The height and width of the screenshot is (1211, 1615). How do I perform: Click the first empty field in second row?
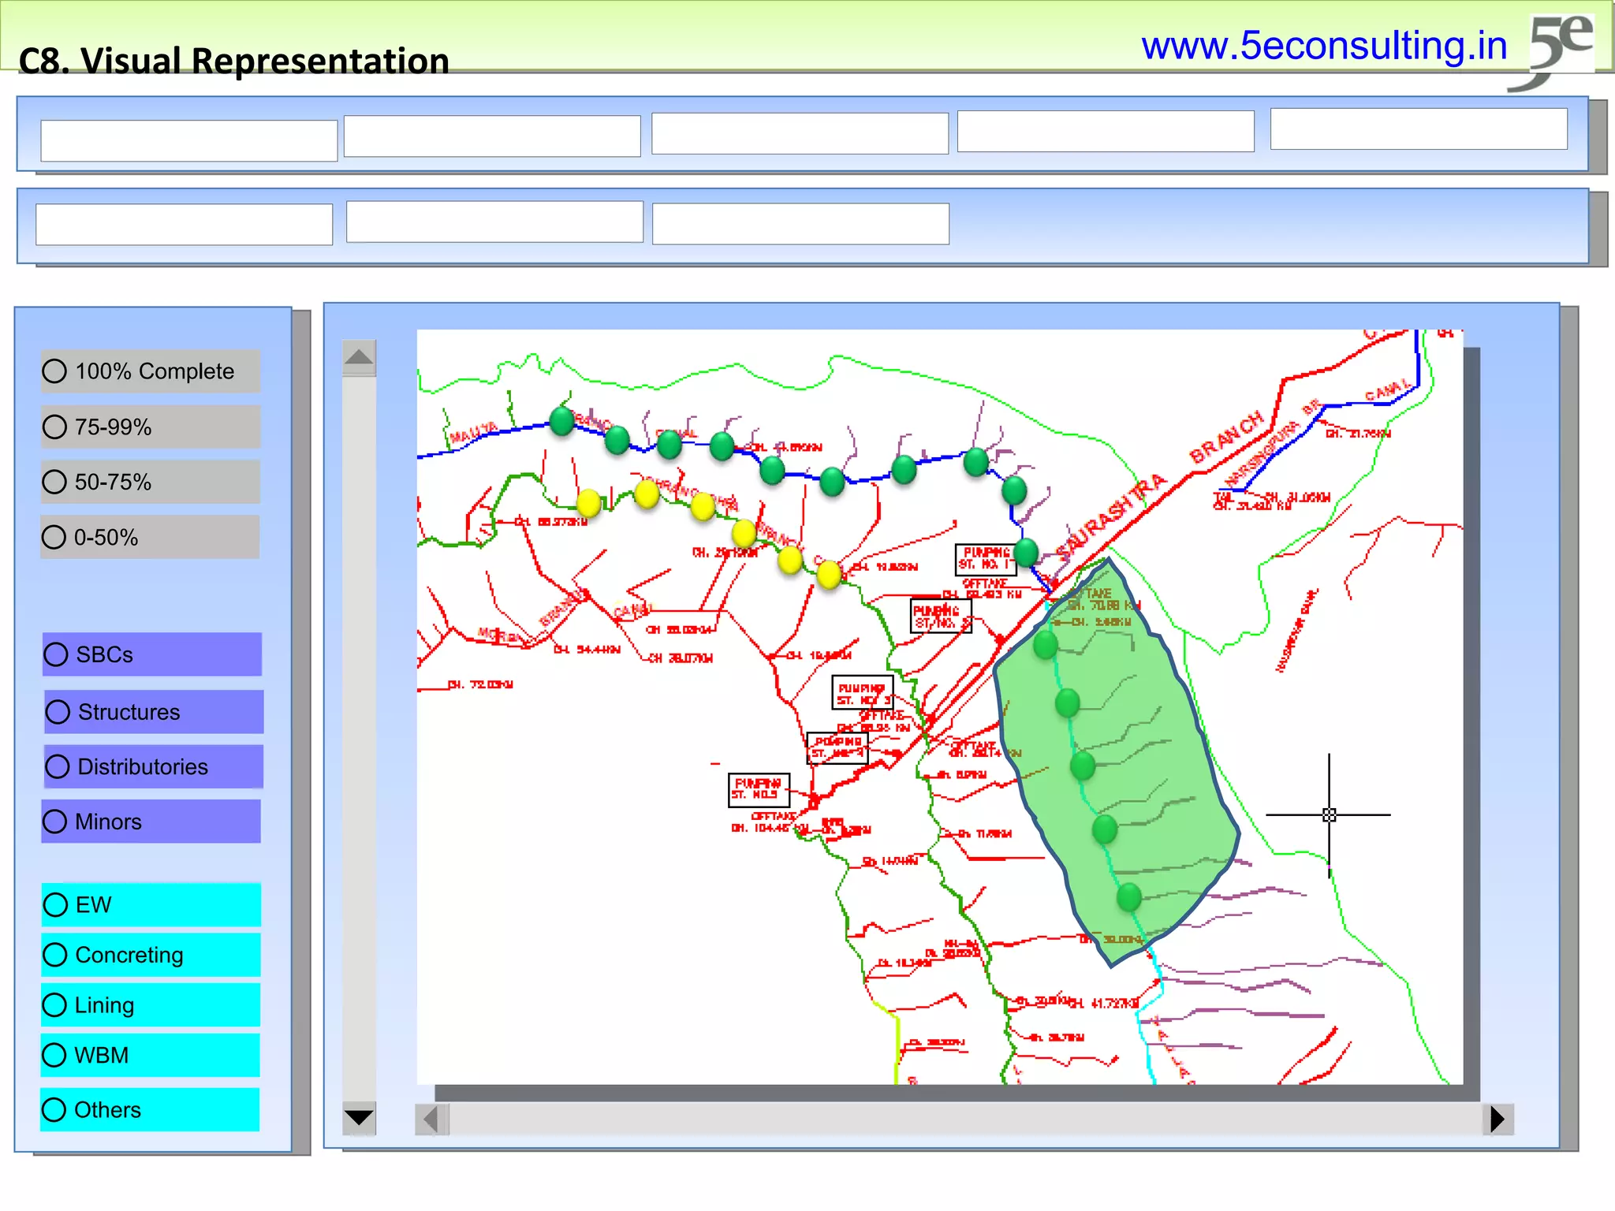185,225
